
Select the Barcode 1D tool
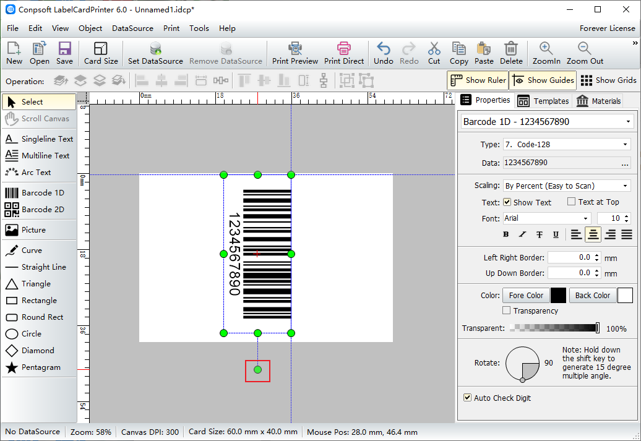pos(39,193)
